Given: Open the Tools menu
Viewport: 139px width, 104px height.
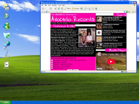Looking at the screenshot, I should point(59,5).
